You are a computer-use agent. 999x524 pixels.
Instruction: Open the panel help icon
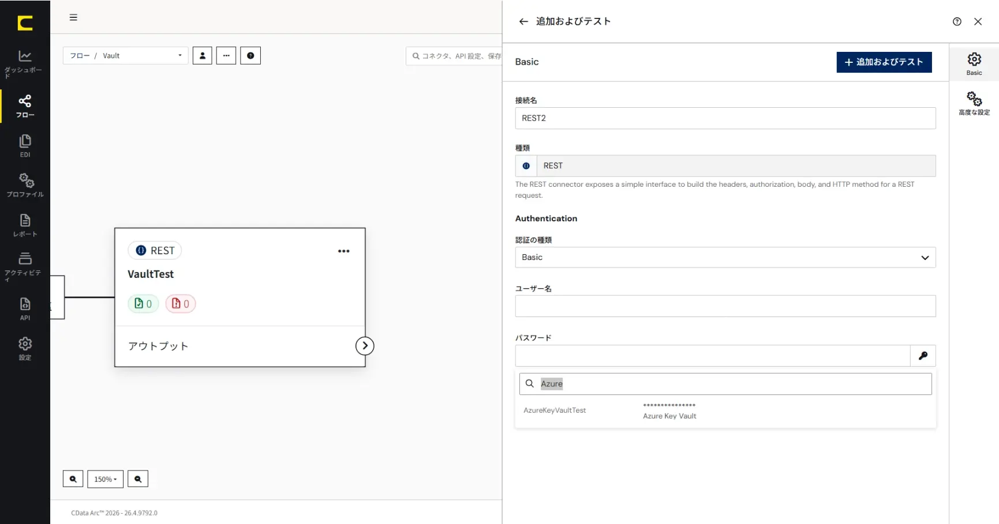(x=957, y=21)
